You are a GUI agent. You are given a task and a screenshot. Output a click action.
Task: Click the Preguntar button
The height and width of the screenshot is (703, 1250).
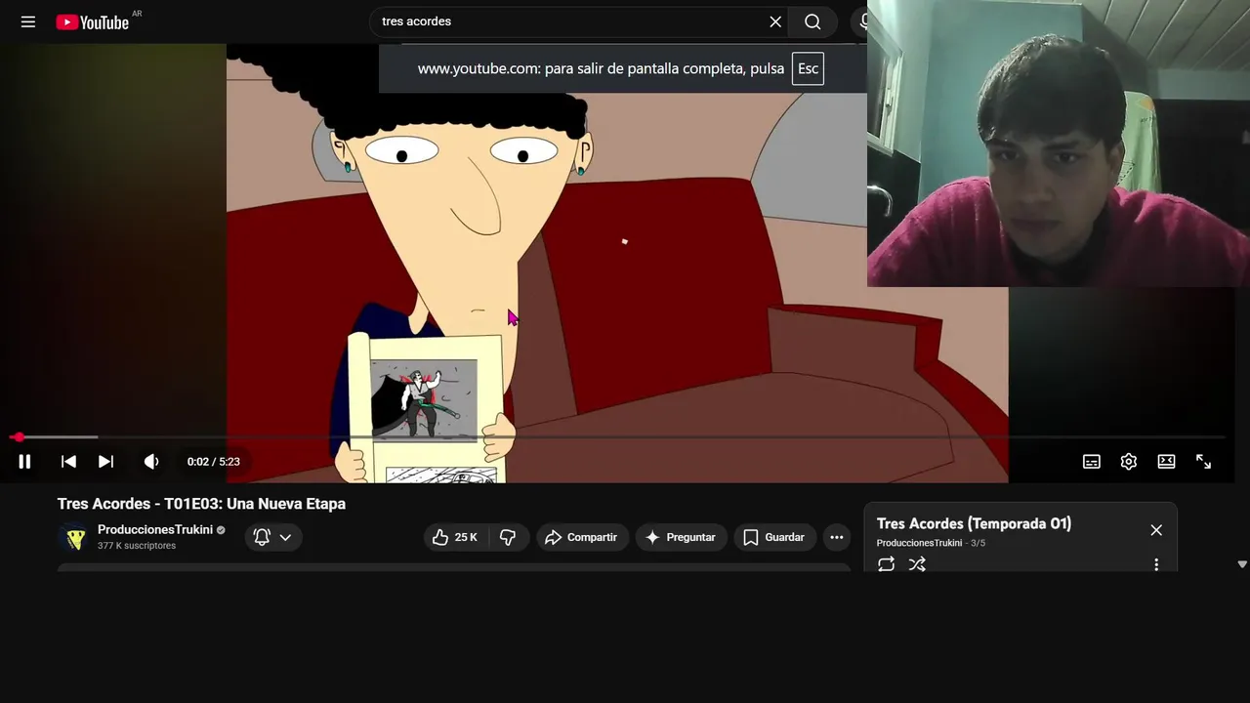click(681, 537)
